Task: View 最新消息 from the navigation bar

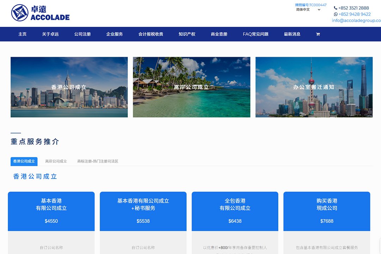Action: pyautogui.click(x=292, y=34)
